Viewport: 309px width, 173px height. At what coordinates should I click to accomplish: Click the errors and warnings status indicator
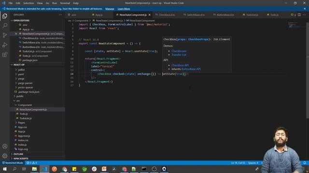click(x=31, y=163)
